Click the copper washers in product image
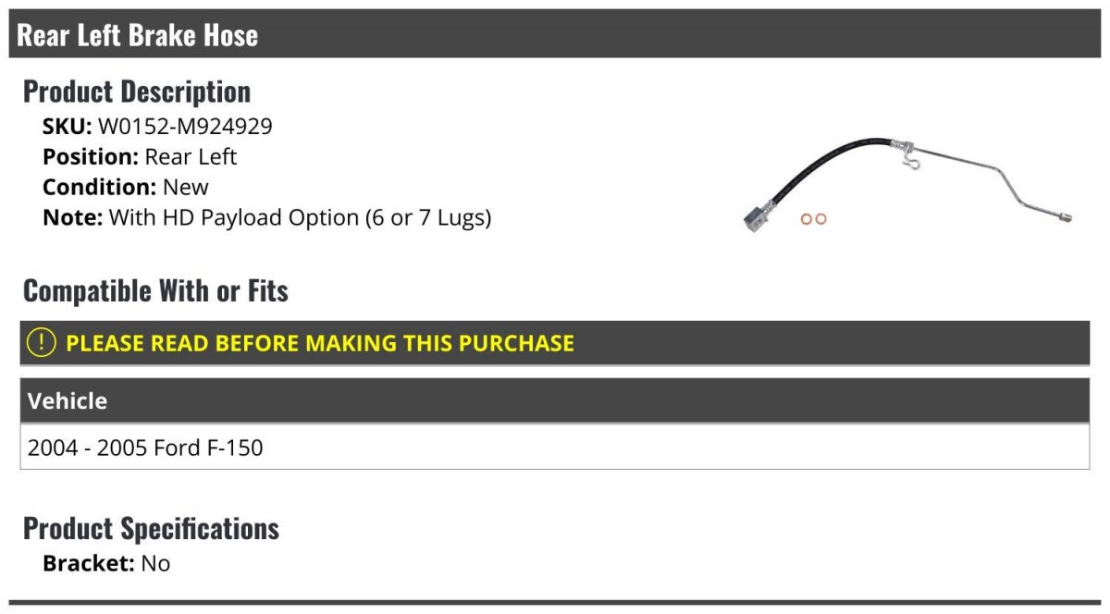Image resolution: width=1110 pixels, height=614 pixels. [813, 218]
